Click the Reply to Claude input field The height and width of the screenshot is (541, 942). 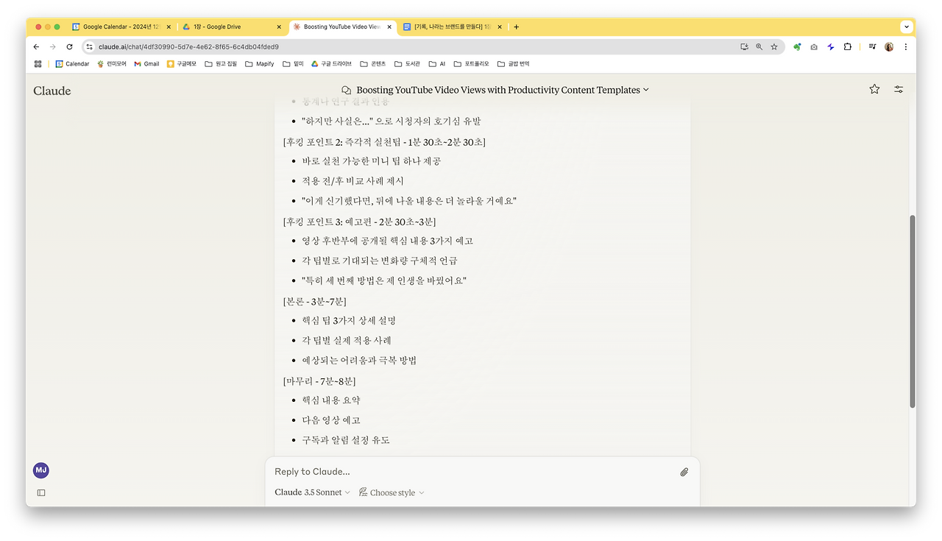pyautogui.click(x=442, y=472)
